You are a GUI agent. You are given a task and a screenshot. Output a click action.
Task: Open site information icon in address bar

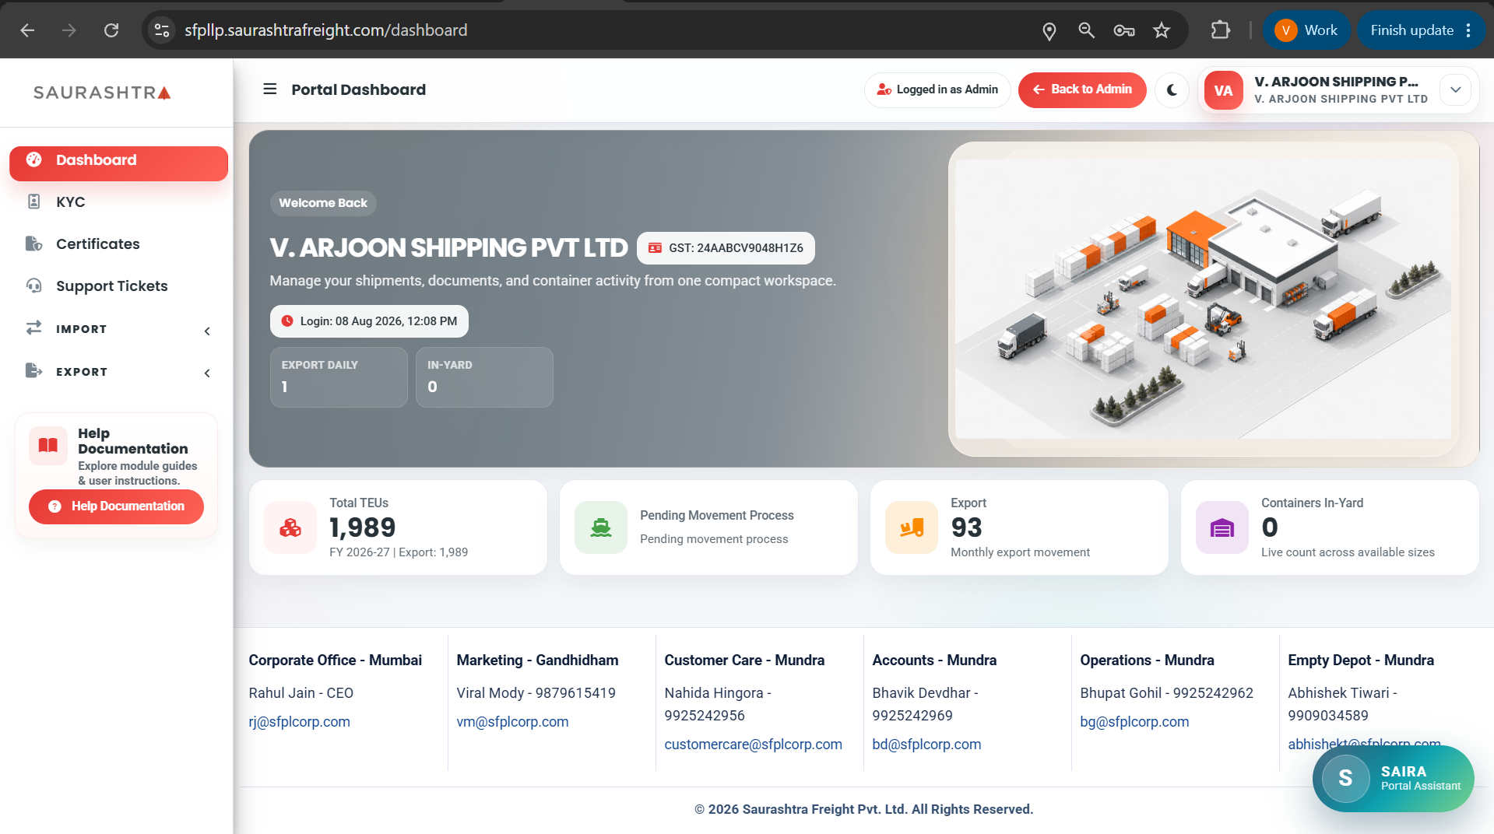click(162, 30)
